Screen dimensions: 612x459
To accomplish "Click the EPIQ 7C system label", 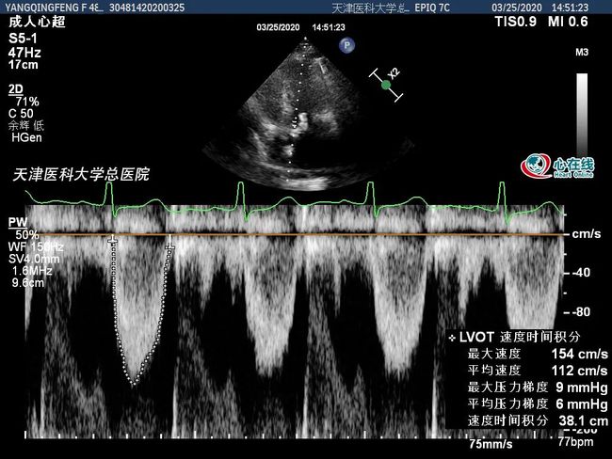I will [x=431, y=8].
